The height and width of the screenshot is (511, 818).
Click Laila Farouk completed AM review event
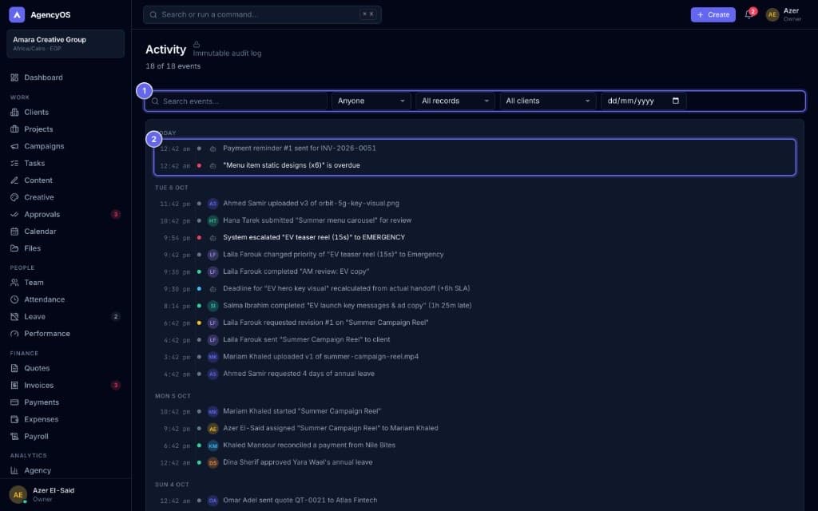click(475, 271)
